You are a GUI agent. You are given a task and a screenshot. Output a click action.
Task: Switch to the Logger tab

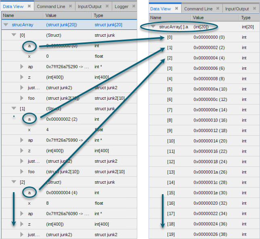tap(121, 6)
